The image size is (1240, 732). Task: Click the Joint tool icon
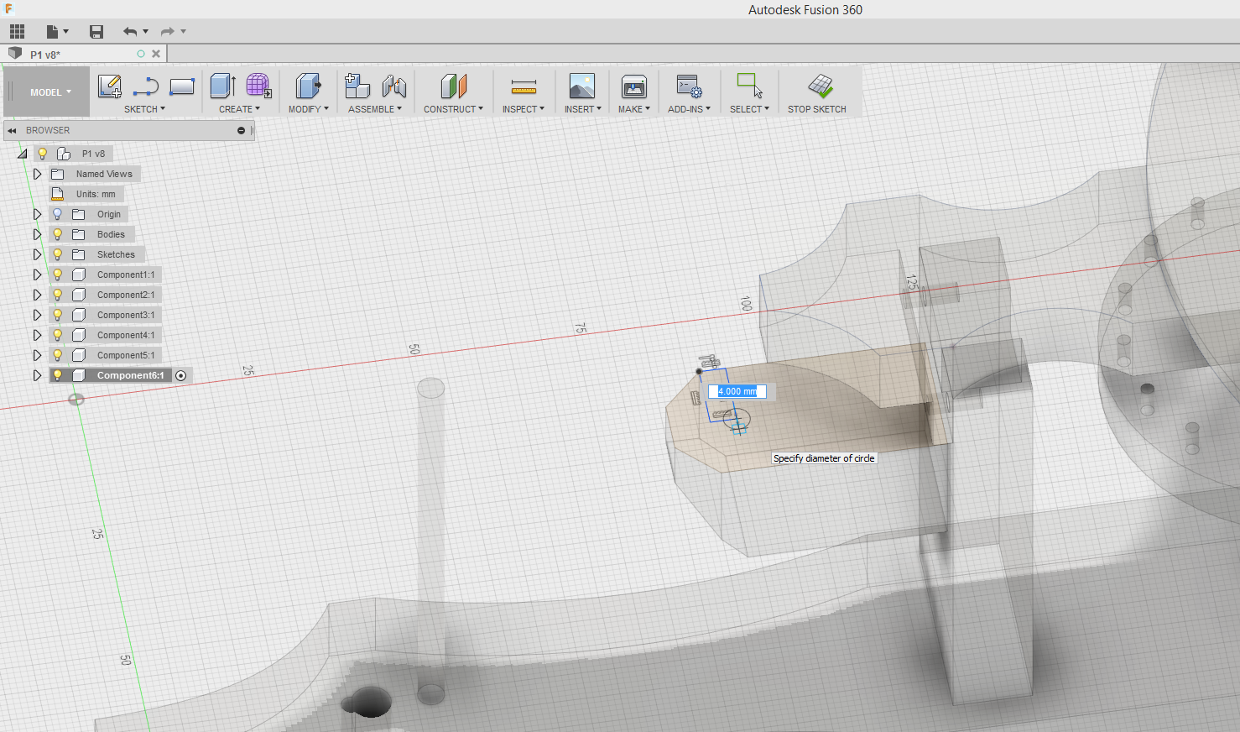coord(394,86)
